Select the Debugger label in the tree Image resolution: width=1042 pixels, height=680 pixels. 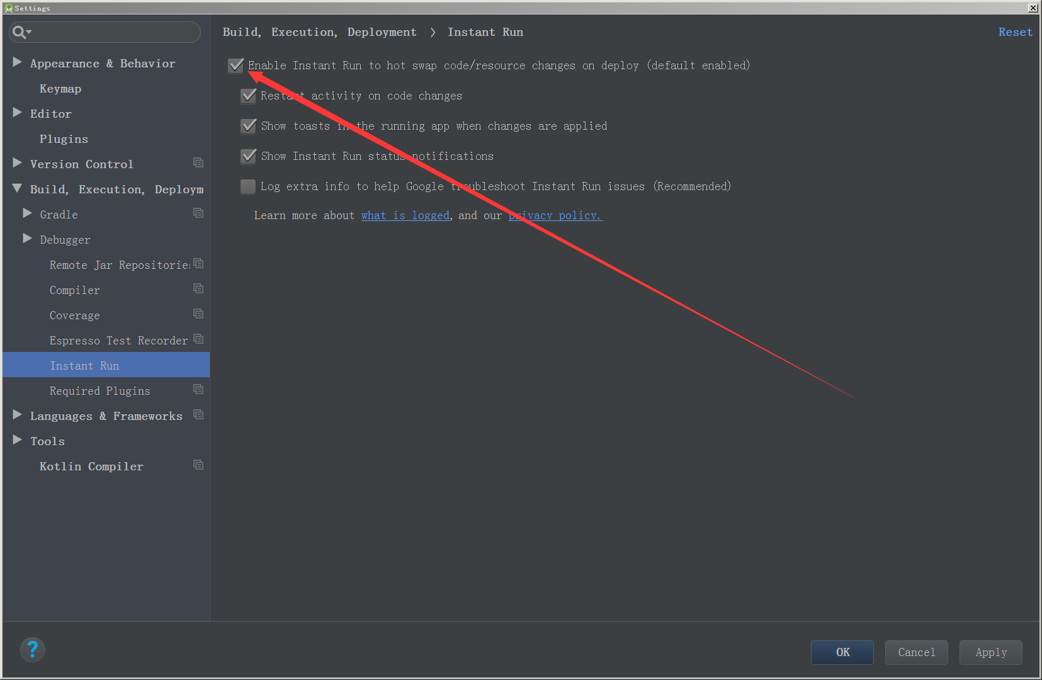coord(65,240)
